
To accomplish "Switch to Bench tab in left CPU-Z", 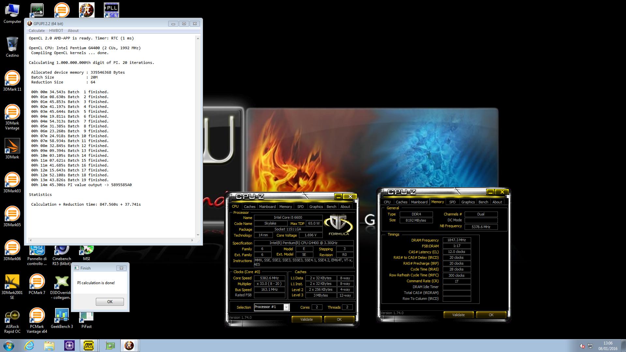I will [x=331, y=207].
